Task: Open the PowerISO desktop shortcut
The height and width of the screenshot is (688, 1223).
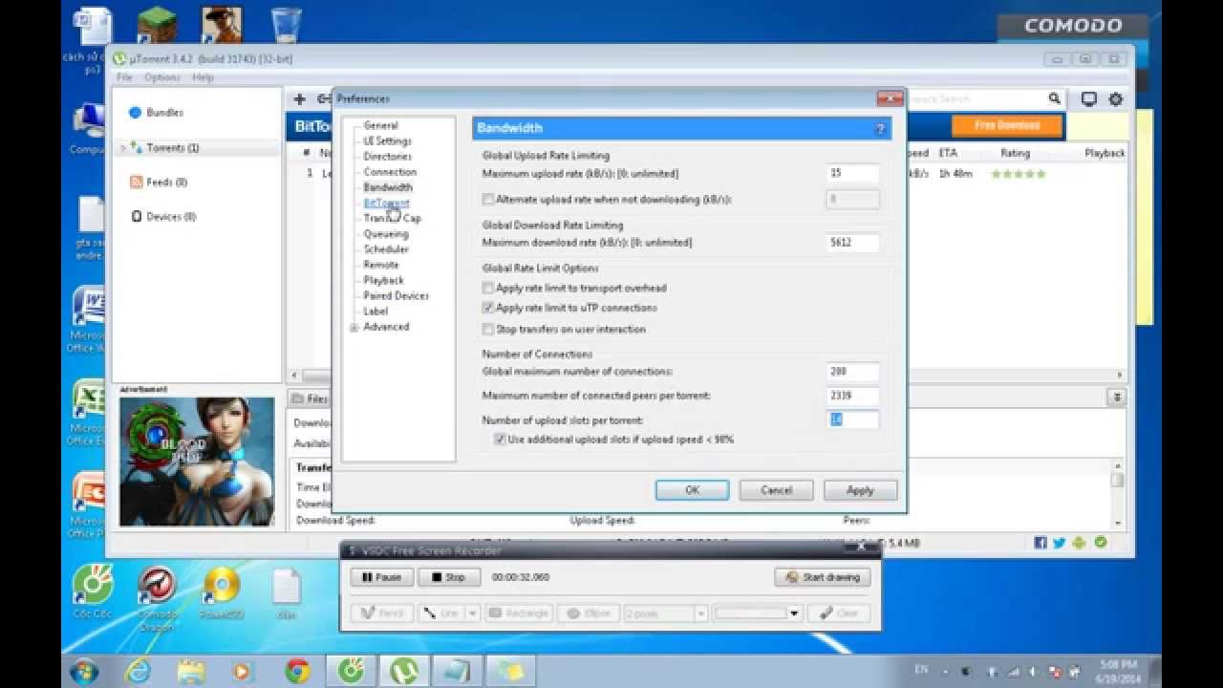Action: 222,592
